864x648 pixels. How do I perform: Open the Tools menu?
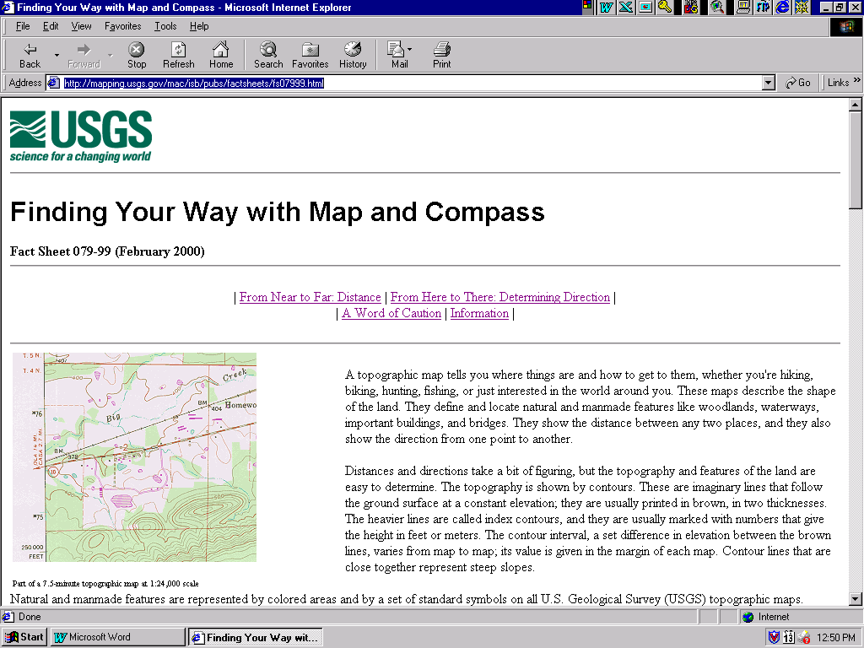tap(165, 26)
